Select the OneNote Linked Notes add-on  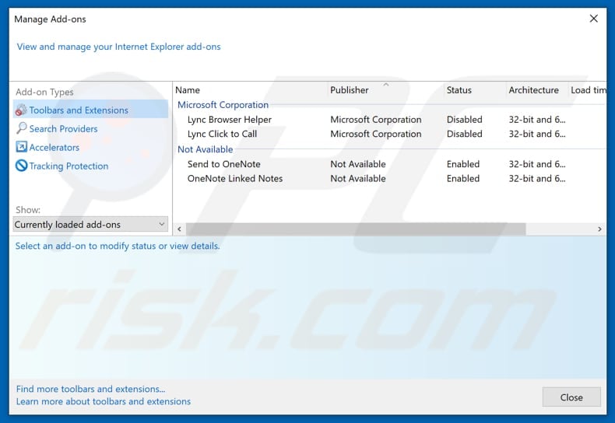coord(235,179)
